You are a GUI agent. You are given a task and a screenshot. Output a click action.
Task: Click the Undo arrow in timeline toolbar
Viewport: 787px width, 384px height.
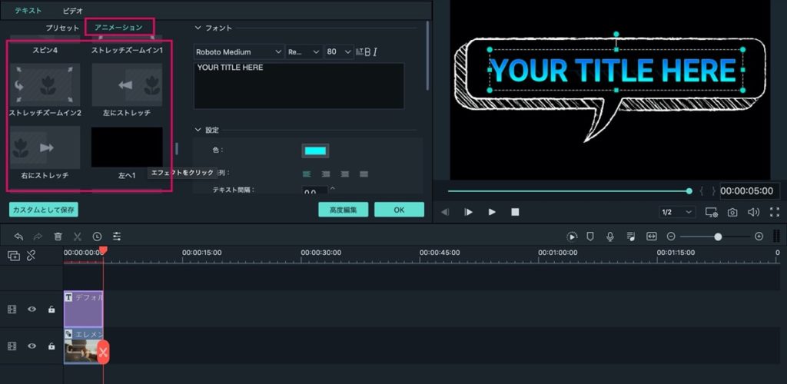[19, 237]
